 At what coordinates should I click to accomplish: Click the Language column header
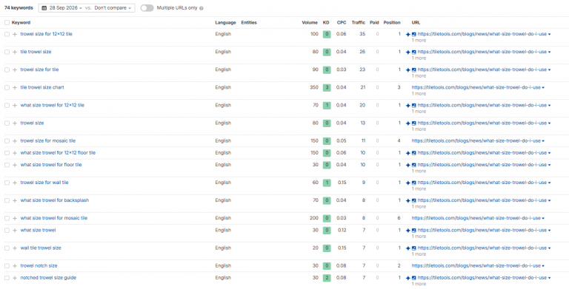pyautogui.click(x=225, y=22)
